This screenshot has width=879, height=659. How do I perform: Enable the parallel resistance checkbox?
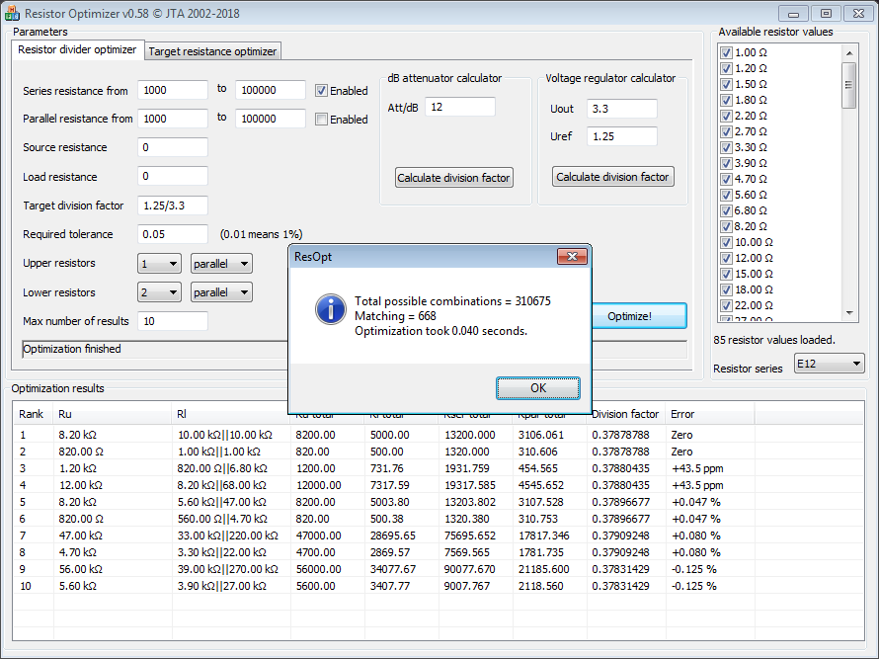pyautogui.click(x=322, y=120)
